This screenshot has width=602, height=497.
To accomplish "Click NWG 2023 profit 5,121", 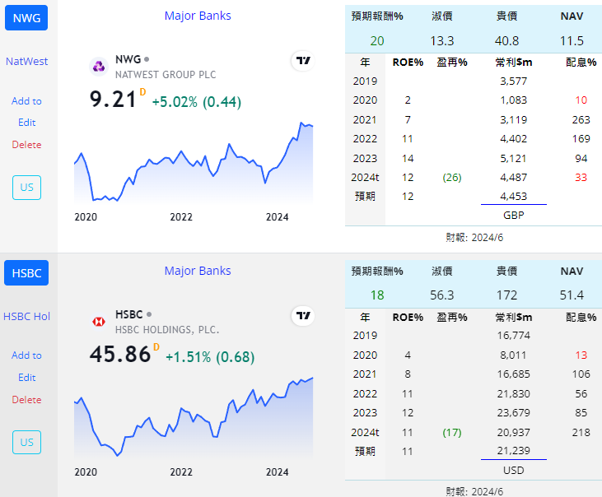I will [513, 159].
